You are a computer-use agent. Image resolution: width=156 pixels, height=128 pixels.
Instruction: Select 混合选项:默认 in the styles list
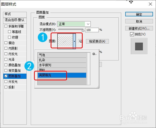tap(15, 21)
